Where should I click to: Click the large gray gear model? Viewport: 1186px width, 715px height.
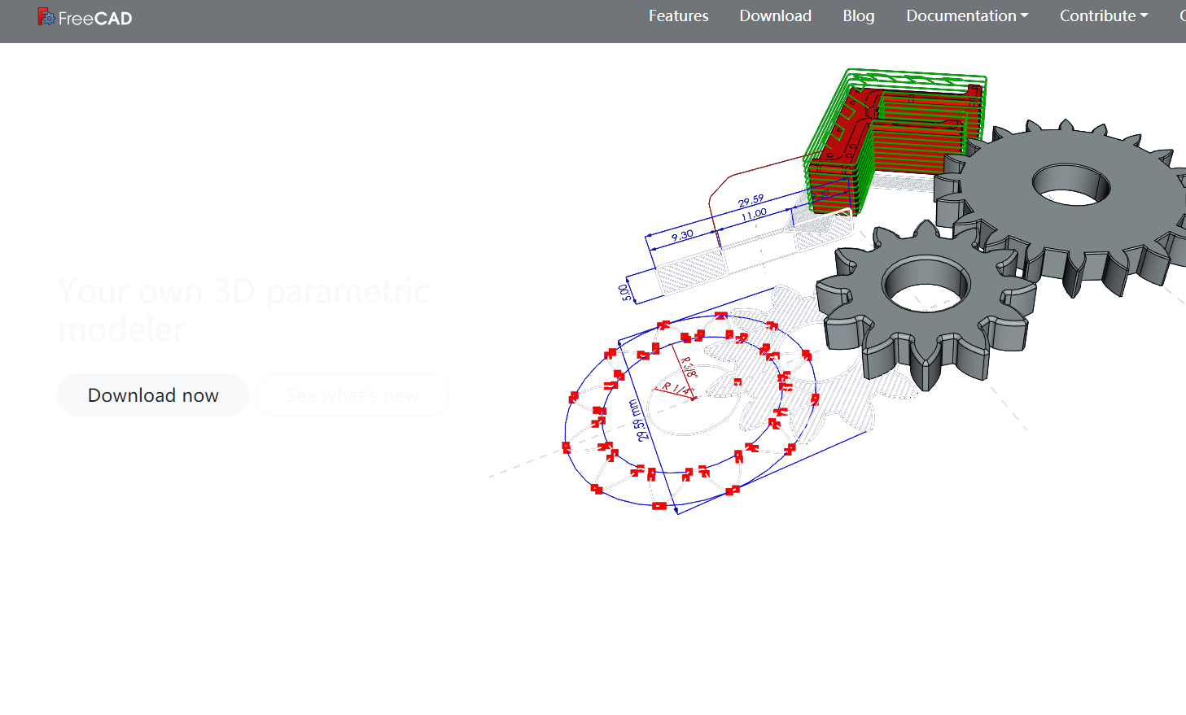tap(1074, 211)
